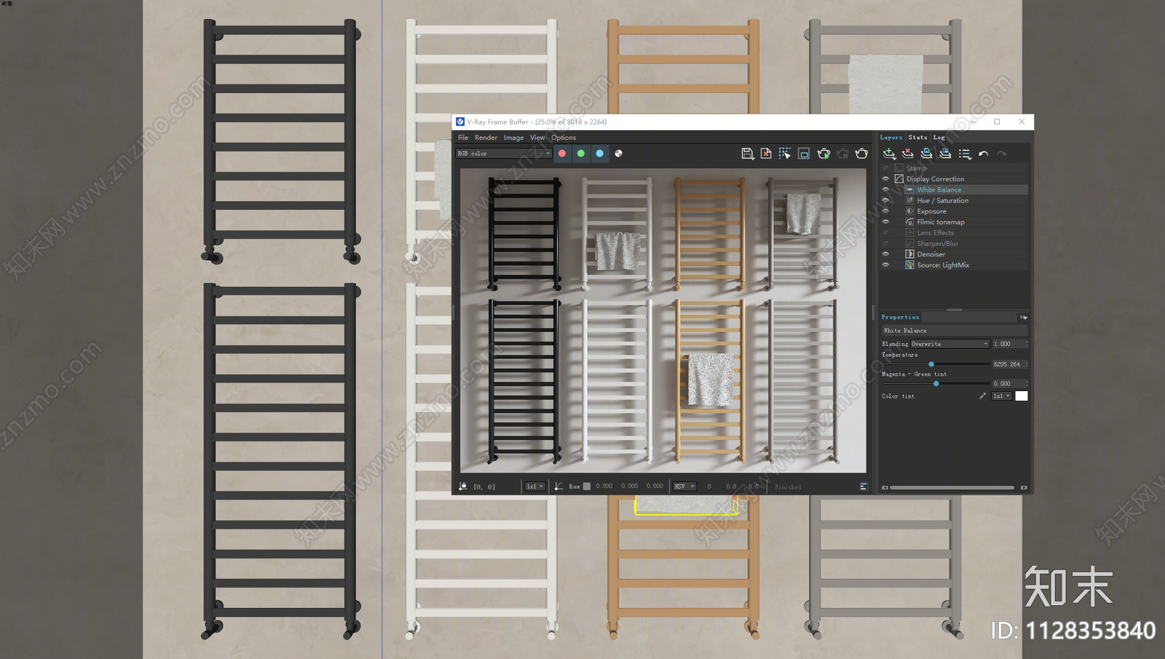The image size is (1165, 659).
Task: Toggle the green channel button
Action: point(581,154)
